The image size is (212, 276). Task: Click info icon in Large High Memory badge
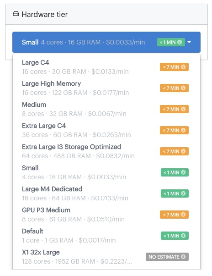click(x=183, y=88)
